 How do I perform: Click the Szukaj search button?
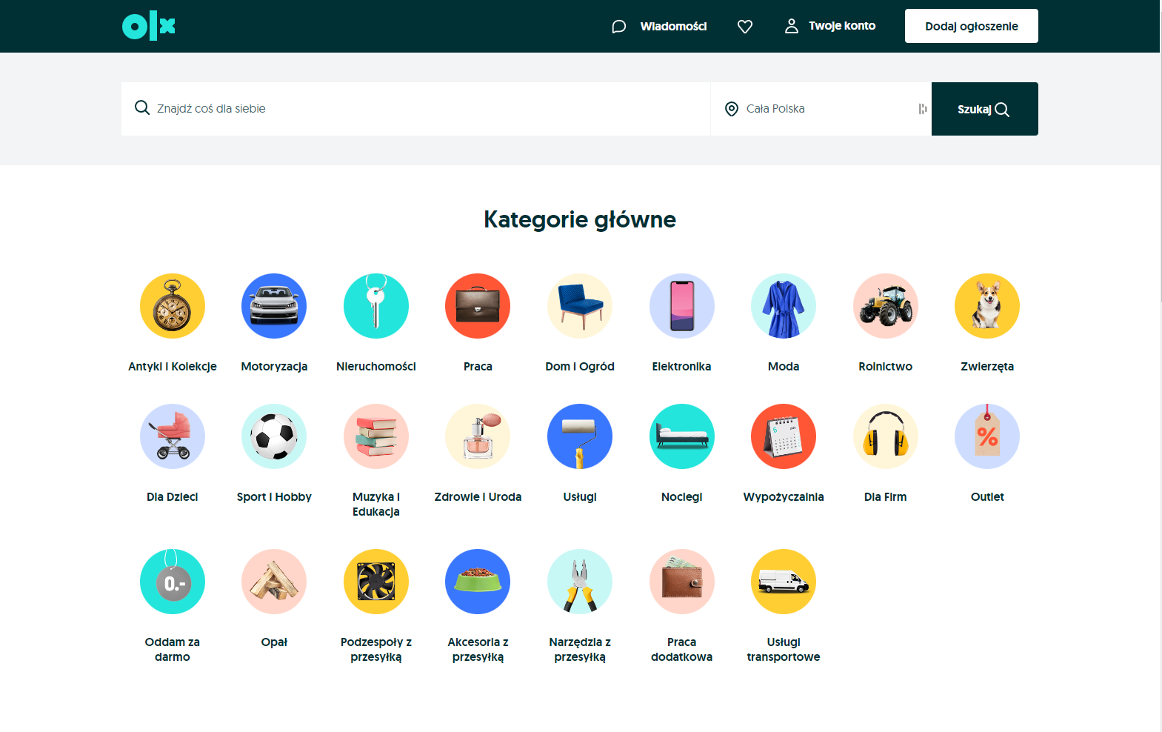click(x=985, y=109)
